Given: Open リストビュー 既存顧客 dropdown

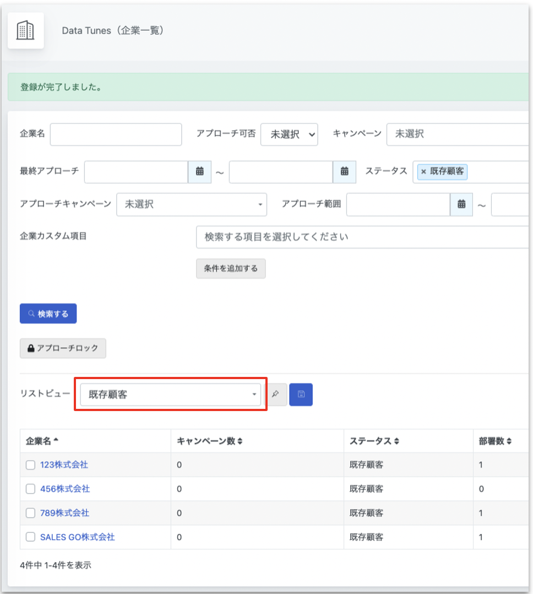Looking at the screenshot, I should (170, 395).
